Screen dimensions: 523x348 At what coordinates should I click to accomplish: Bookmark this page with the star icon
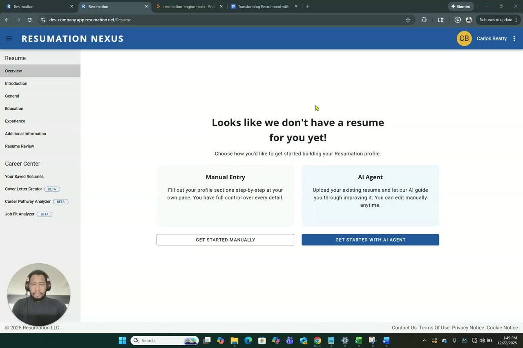pos(408,20)
